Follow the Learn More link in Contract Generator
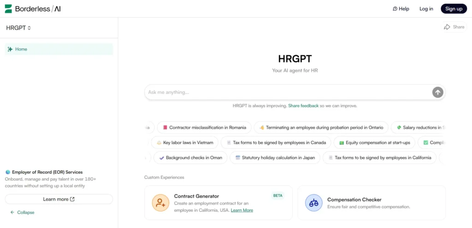This screenshot has width=472, height=228. point(242,210)
